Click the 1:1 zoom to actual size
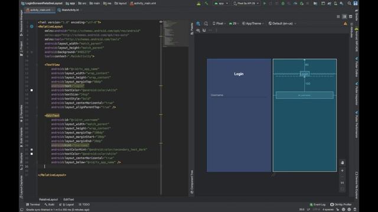The image size is (378, 212). (x=343, y=183)
